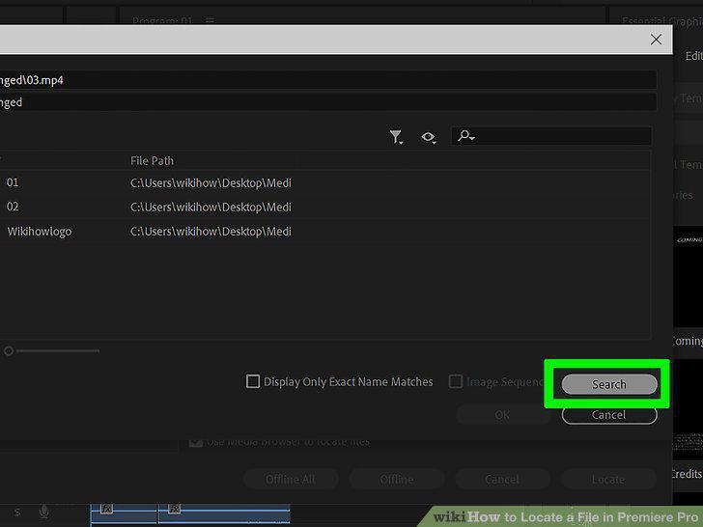Close the locate file dialog

coord(656,40)
